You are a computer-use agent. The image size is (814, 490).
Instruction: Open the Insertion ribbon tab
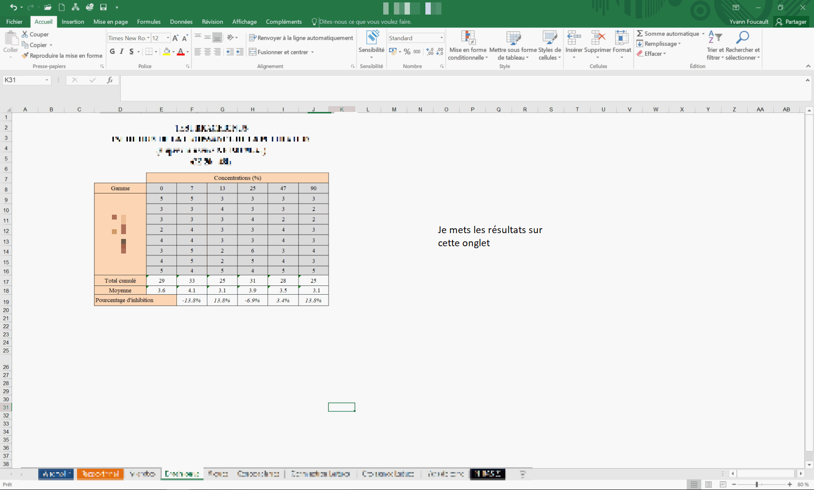73,22
